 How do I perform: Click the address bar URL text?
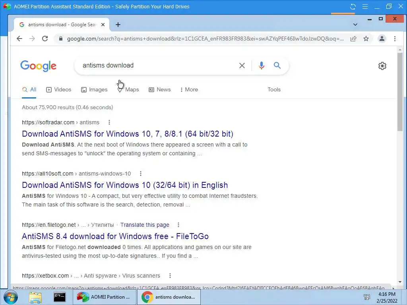[205, 39]
